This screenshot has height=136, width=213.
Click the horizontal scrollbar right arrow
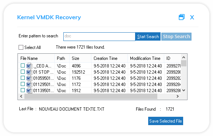point(178,96)
